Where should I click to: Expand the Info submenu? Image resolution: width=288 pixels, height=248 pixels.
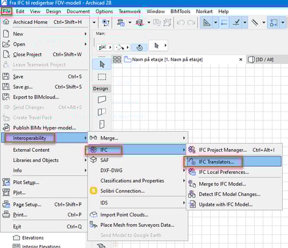(x=86, y=170)
